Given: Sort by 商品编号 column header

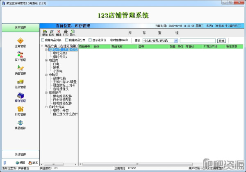Looking at the screenshot, I should point(86,47).
